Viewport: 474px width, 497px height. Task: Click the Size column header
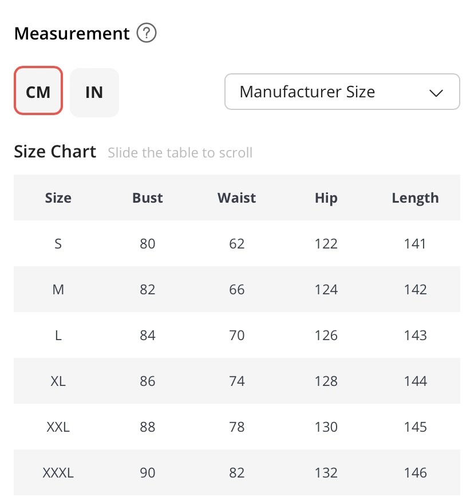tap(58, 198)
